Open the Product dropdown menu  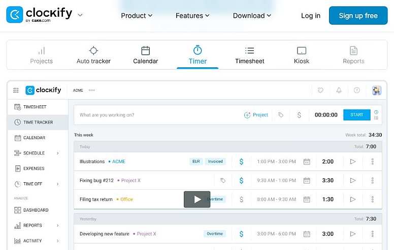[x=137, y=16]
